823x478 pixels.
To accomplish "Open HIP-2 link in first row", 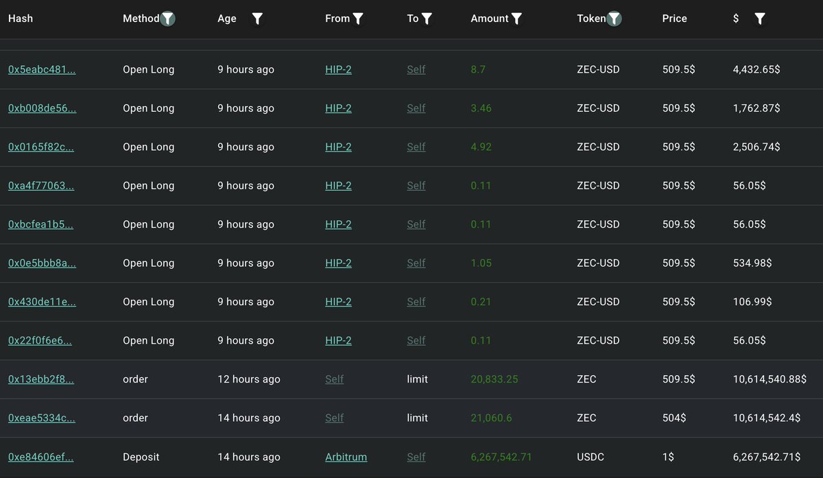I will click(x=338, y=69).
